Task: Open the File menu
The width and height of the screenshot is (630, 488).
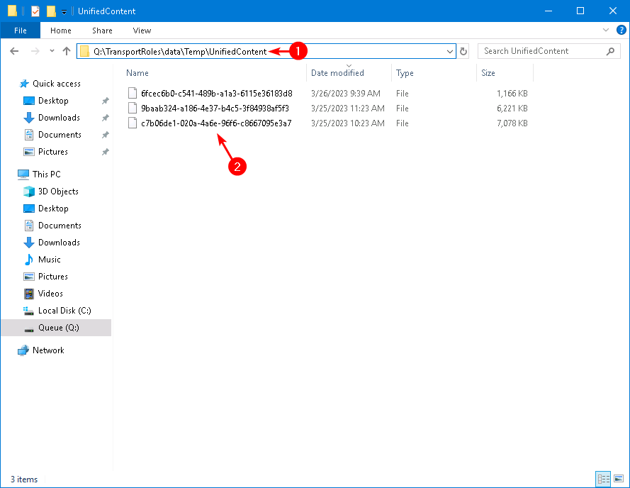Action: coord(20,30)
